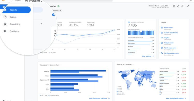Open the User medium dropdown
The height and width of the screenshot is (101, 194).
55,65
